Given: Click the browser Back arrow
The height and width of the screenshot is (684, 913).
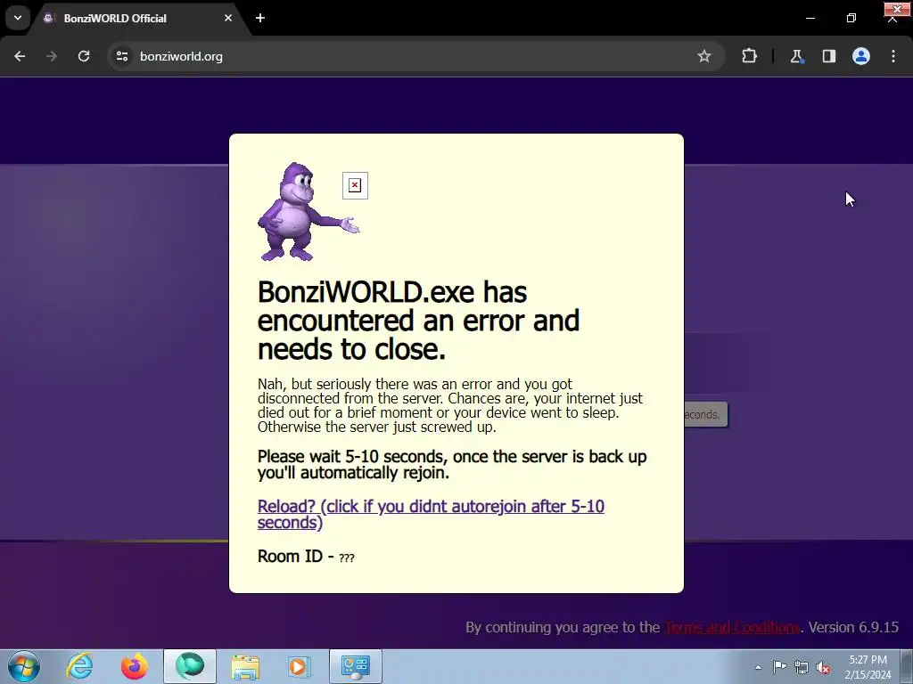Looking at the screenshot, I should point(20,56).
